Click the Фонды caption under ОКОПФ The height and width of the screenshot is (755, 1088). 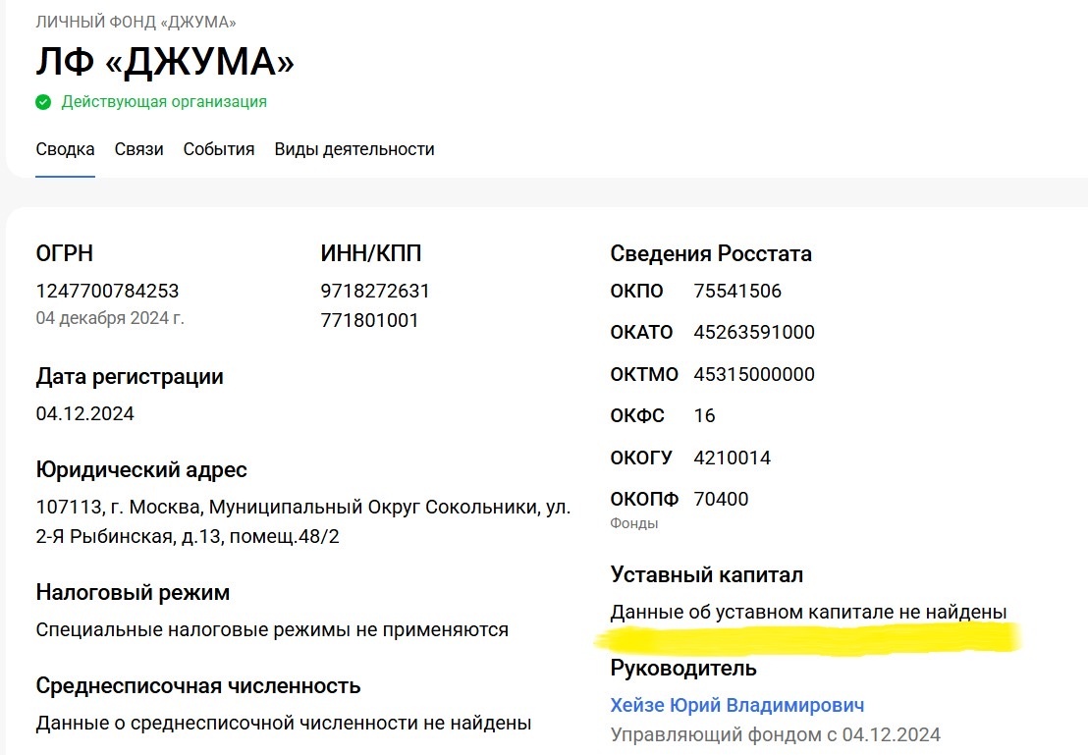(634, 523)
